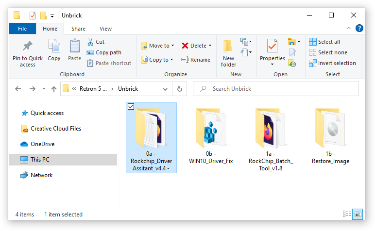Click Unbrick in the address bar

pyautogui.click(x=128, y=89)
